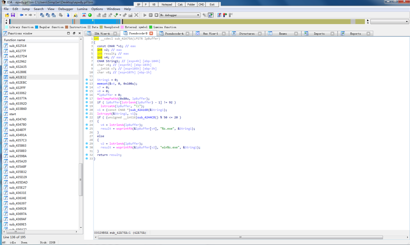This screenshot has height=245, width=410.
Task: Click the Notepad button
Action: click(x=167, y=5)
